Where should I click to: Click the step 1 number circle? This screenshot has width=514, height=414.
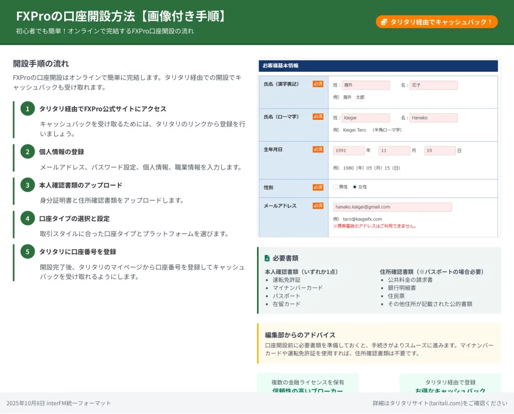pyautogui.click(x=28, y=108)
